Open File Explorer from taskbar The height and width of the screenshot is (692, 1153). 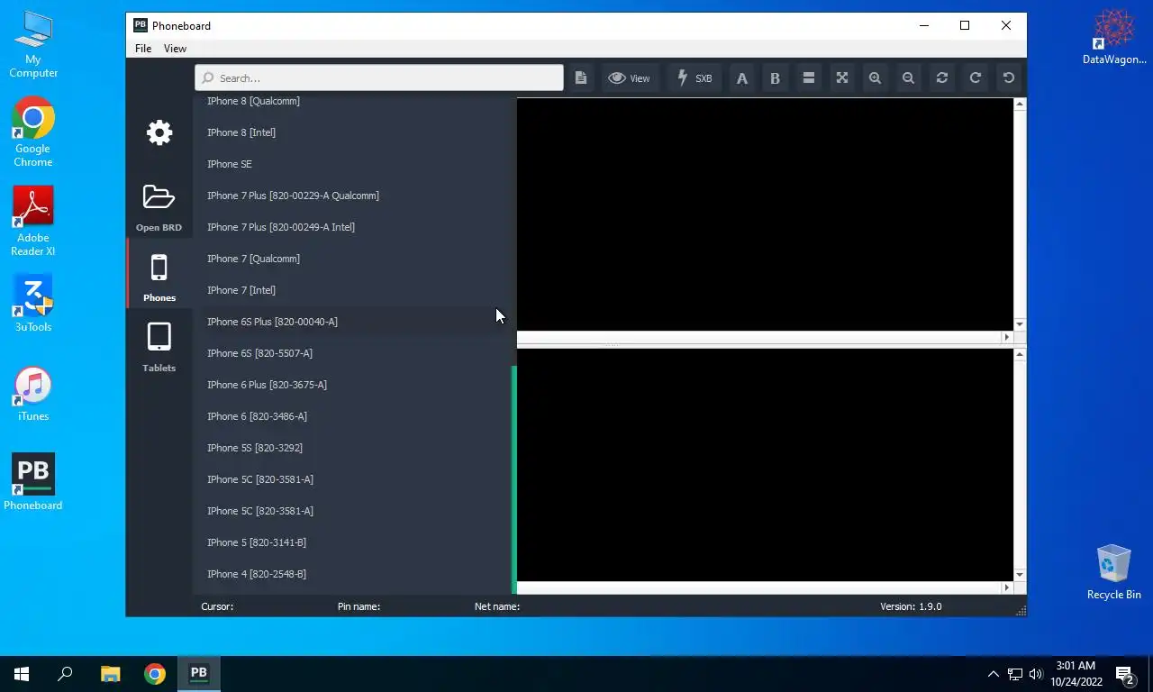point(110,673)
